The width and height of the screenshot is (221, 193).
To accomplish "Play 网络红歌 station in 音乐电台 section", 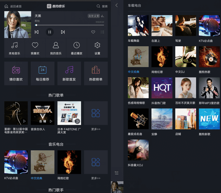I will tap(69, 162).
